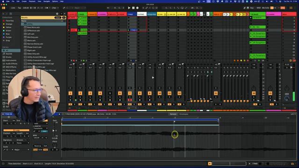The width and height of the screenshot is (299, 168).
Task: Click the Link button
Action: 13,8
